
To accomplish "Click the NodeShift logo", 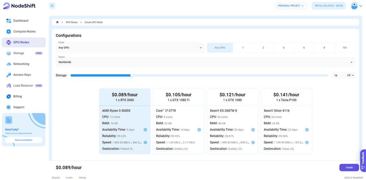I will 19,6.
